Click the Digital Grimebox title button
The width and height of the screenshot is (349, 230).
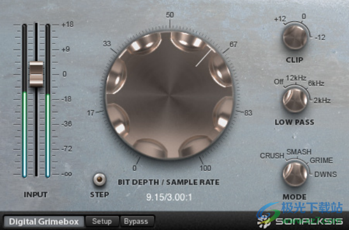click(x=44, y=221)
